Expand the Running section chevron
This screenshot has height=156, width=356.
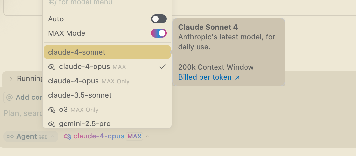point(11,79)
